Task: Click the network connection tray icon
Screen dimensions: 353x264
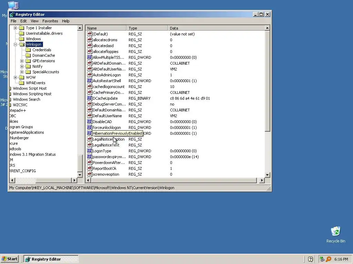Action: 322,259
